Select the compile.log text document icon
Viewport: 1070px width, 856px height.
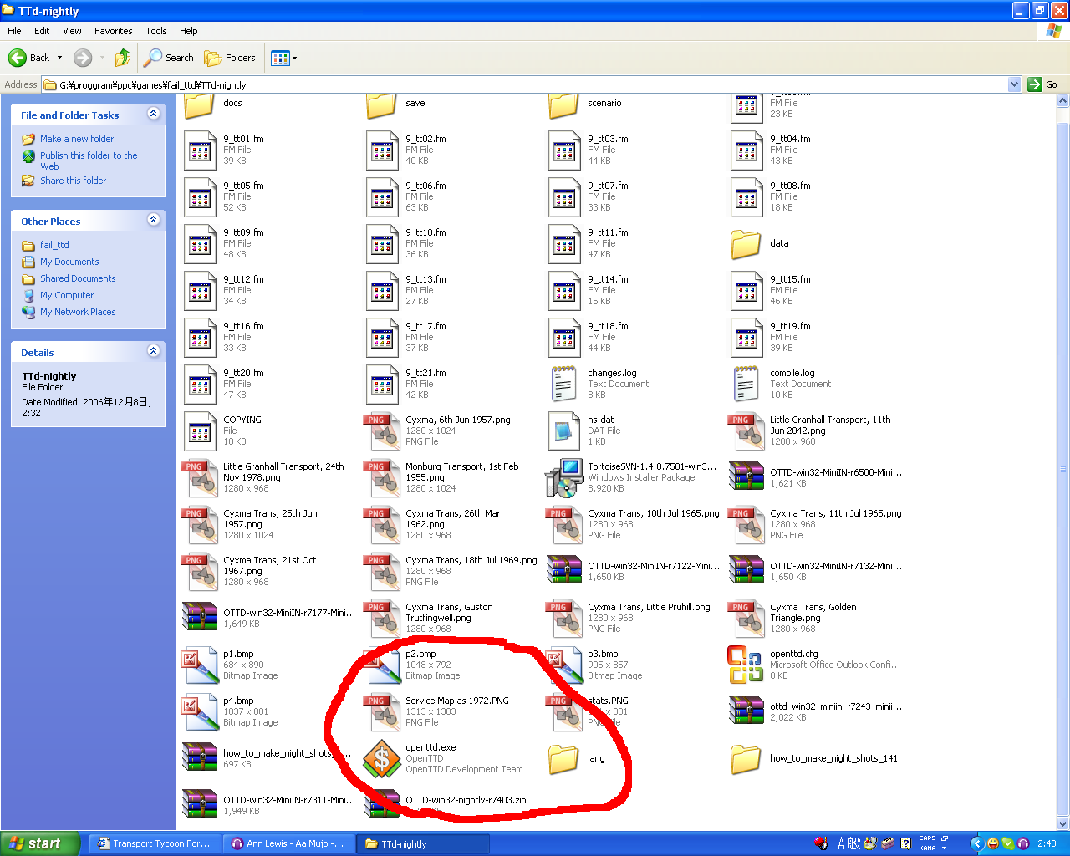pos(747,385)
